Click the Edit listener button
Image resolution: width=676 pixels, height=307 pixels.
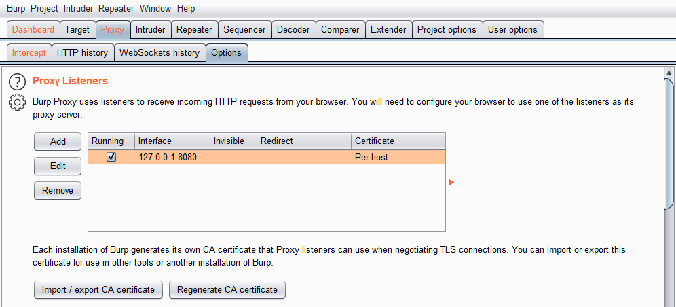coord(58,166)
